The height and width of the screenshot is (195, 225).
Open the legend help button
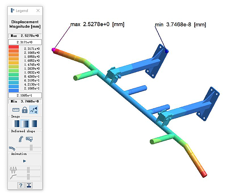tap(21, 186)
